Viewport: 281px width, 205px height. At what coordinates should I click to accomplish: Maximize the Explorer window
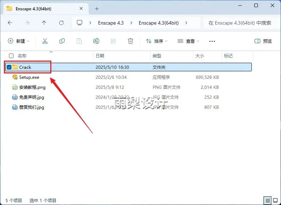coord(256,5)
